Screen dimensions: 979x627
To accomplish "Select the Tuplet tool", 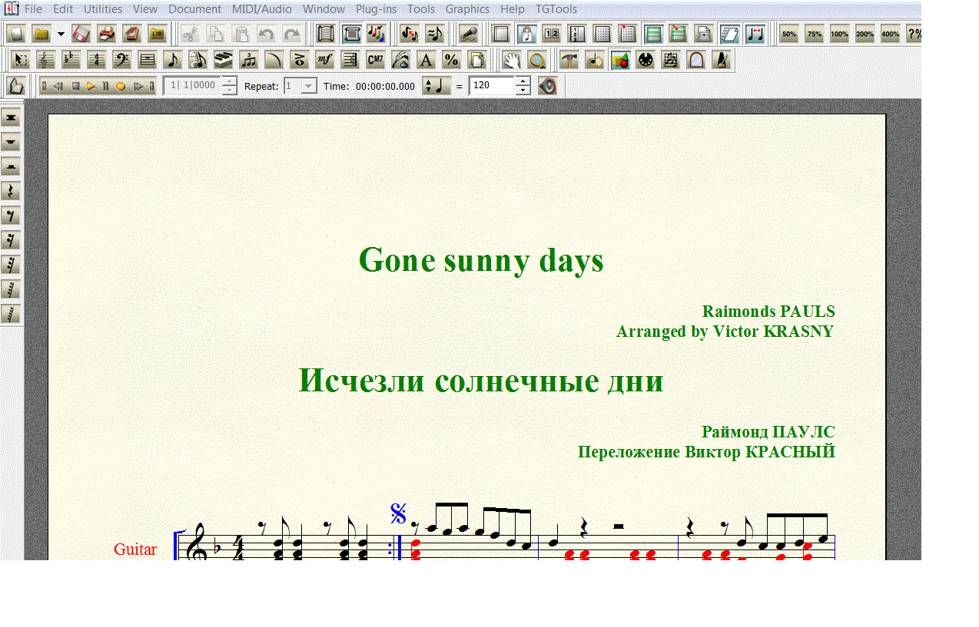I will [248, 60].
